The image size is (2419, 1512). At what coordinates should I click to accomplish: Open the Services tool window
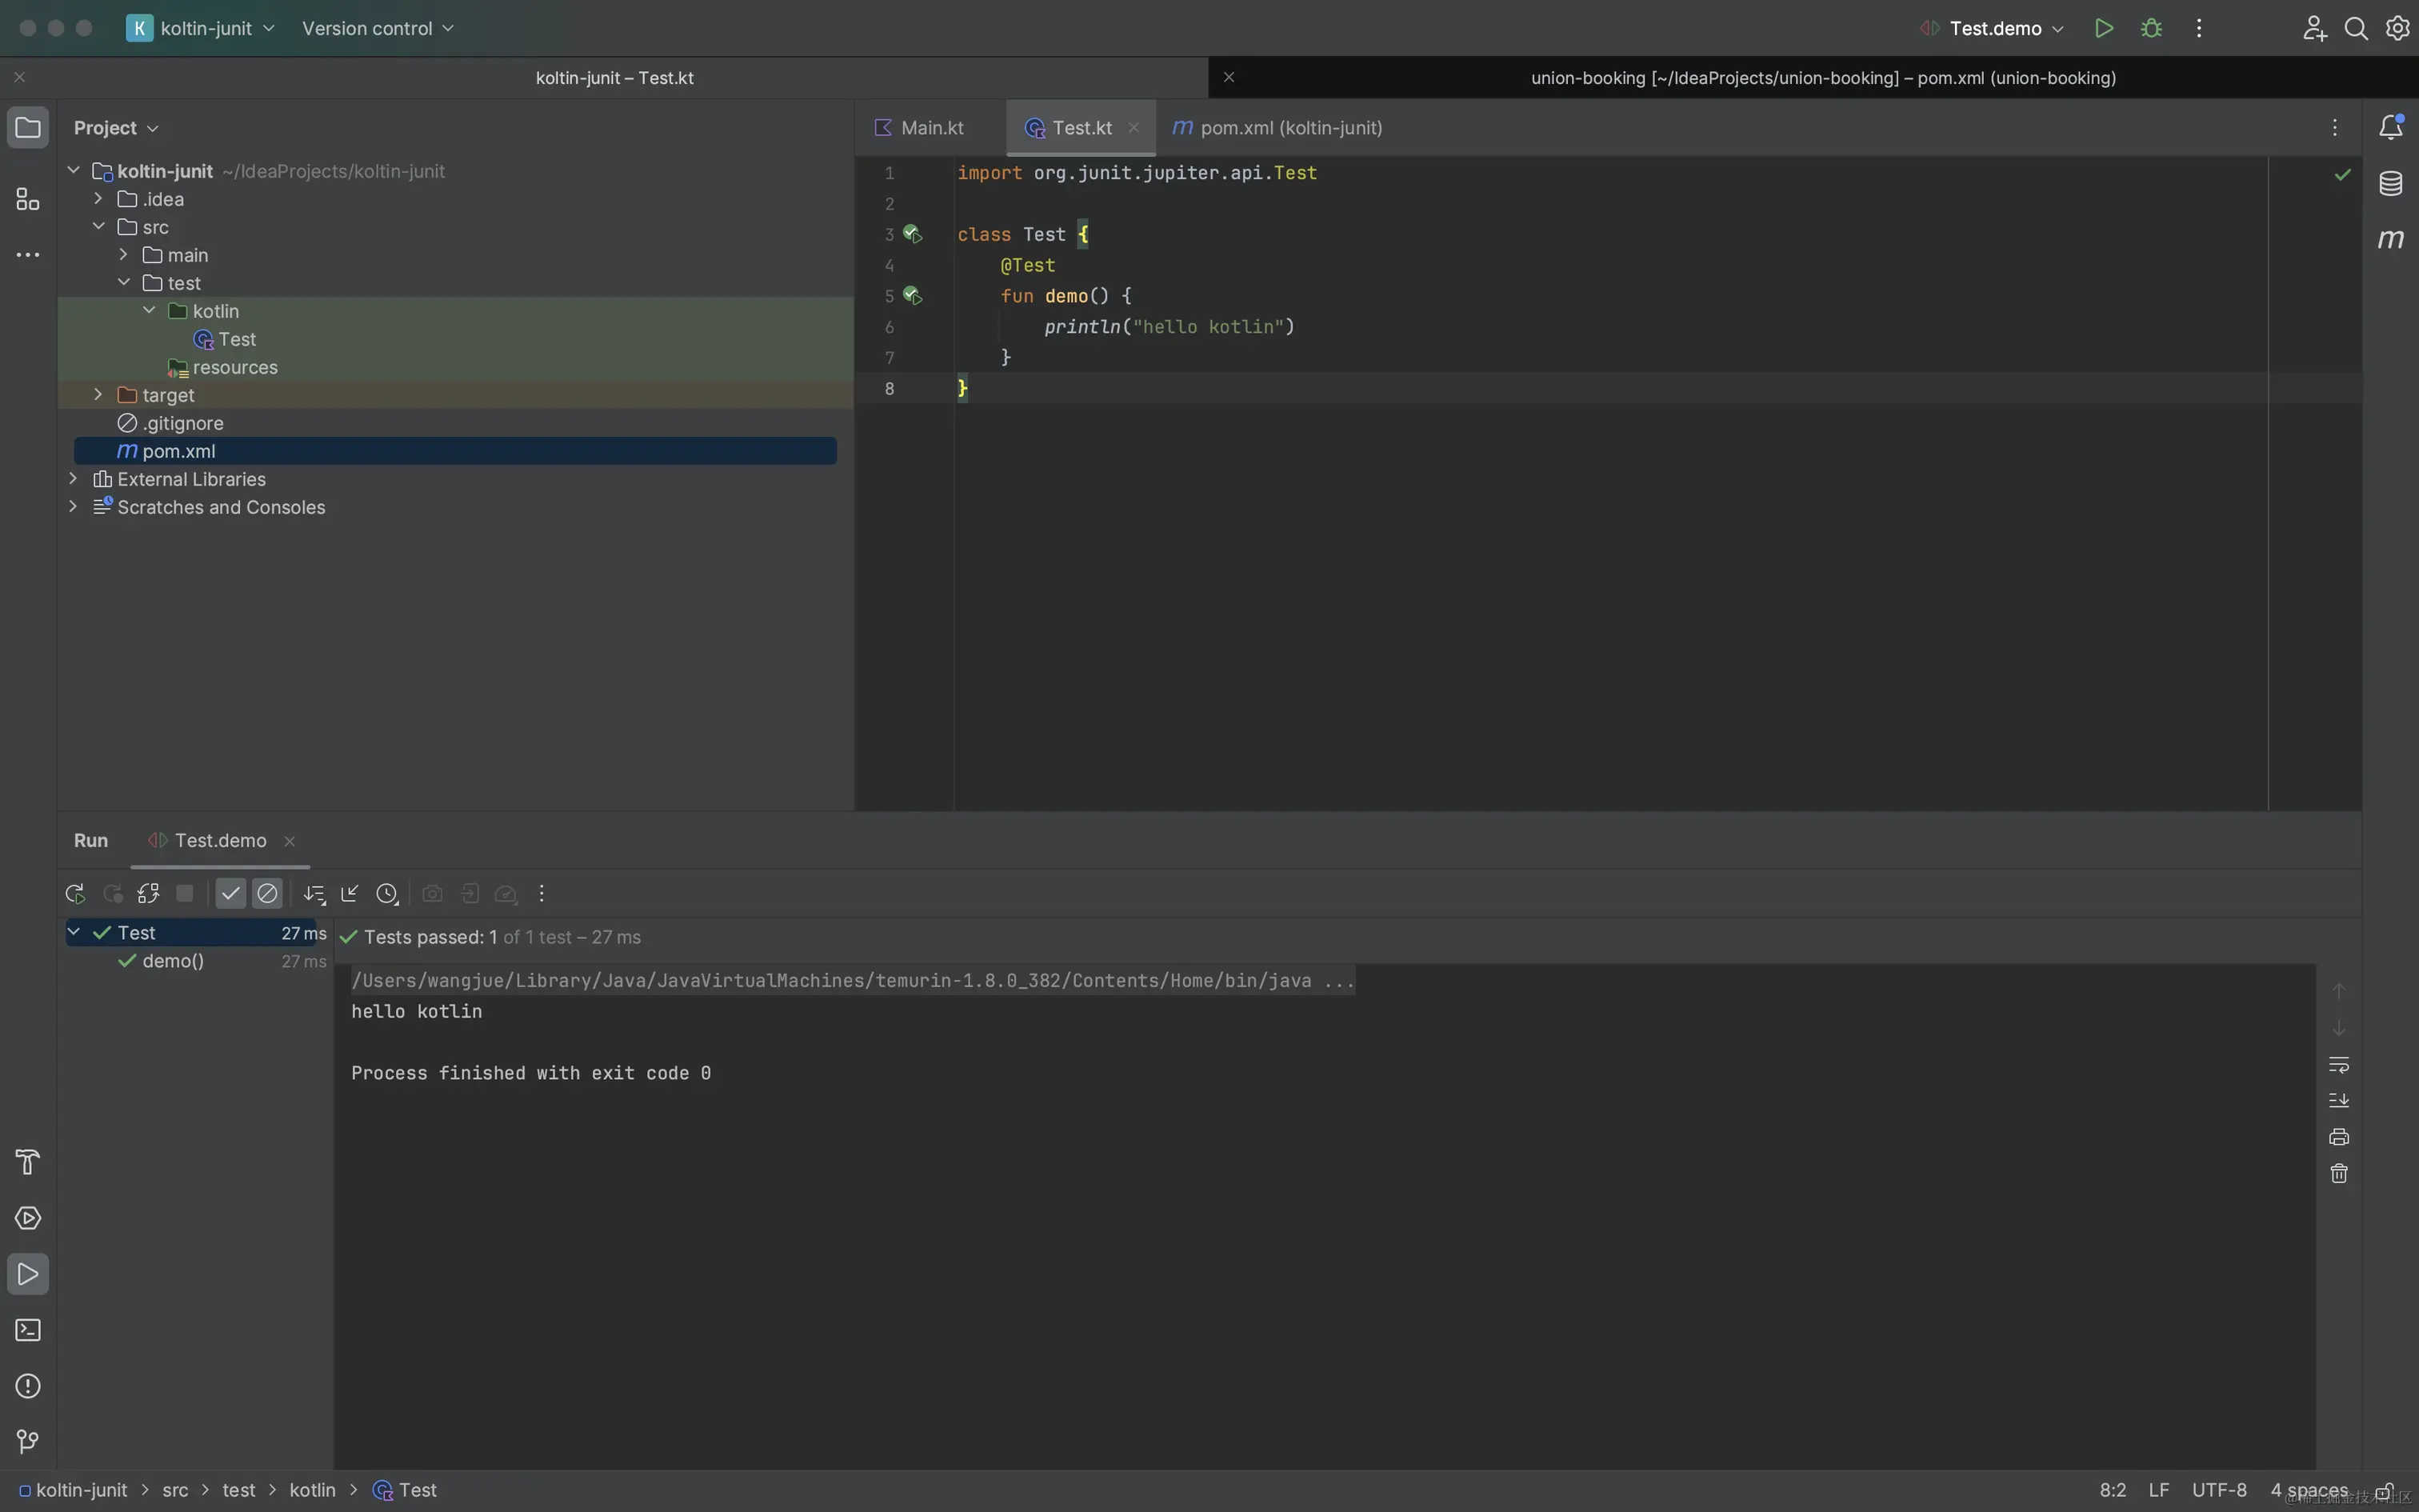coord(28,1218)
